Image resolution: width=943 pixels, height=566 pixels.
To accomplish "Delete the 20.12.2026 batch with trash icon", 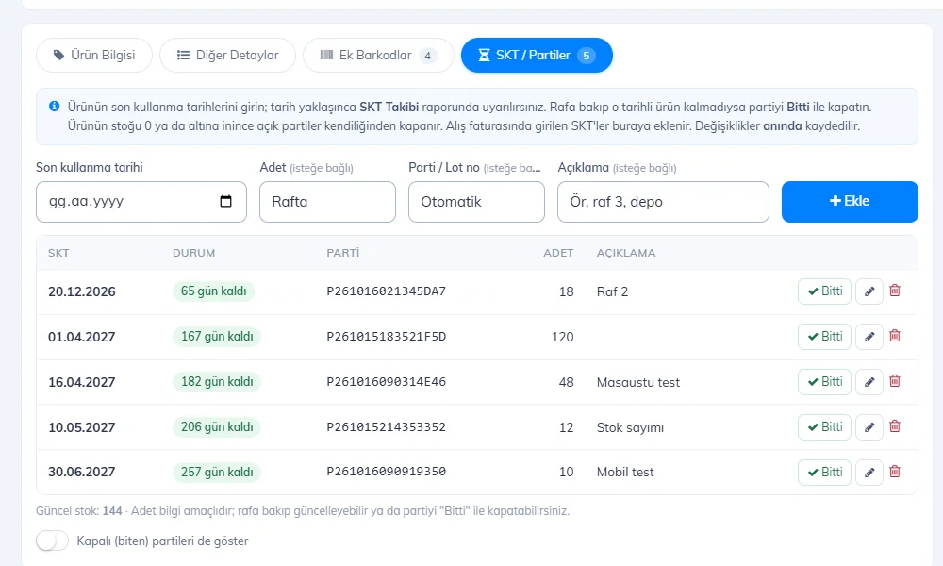I will click(895, 291).
